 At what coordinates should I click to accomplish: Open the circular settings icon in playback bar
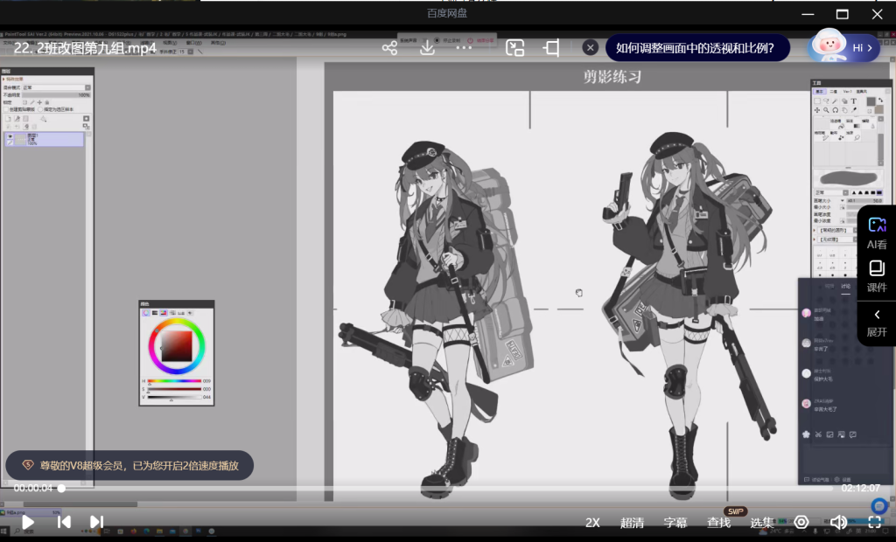coord(801,522)
